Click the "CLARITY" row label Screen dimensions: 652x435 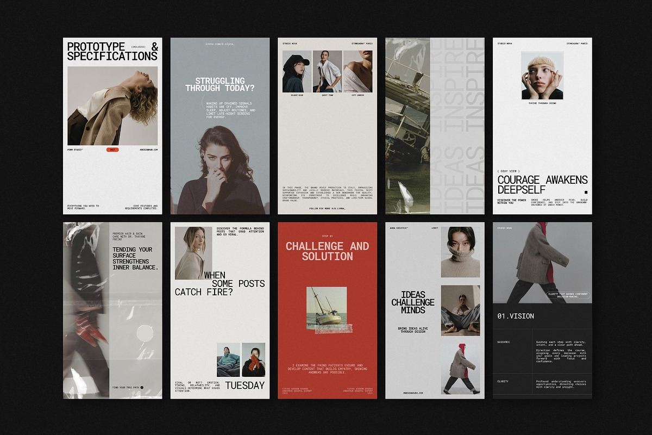tap(503, 381)
